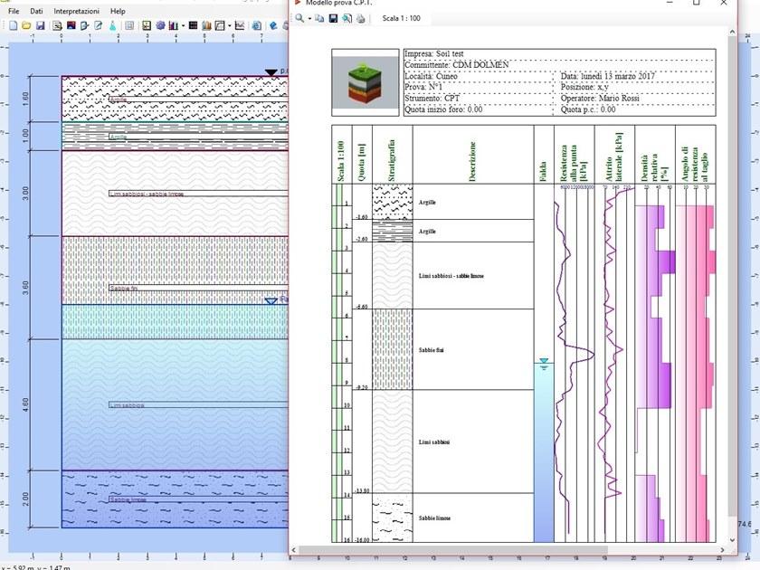Click the magnifier zoom icon in preview window
This screenshot has width=760, height=570.
coord(299,18)
